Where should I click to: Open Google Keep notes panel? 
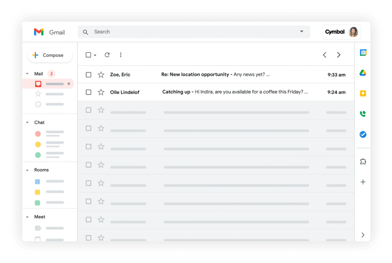363,93
